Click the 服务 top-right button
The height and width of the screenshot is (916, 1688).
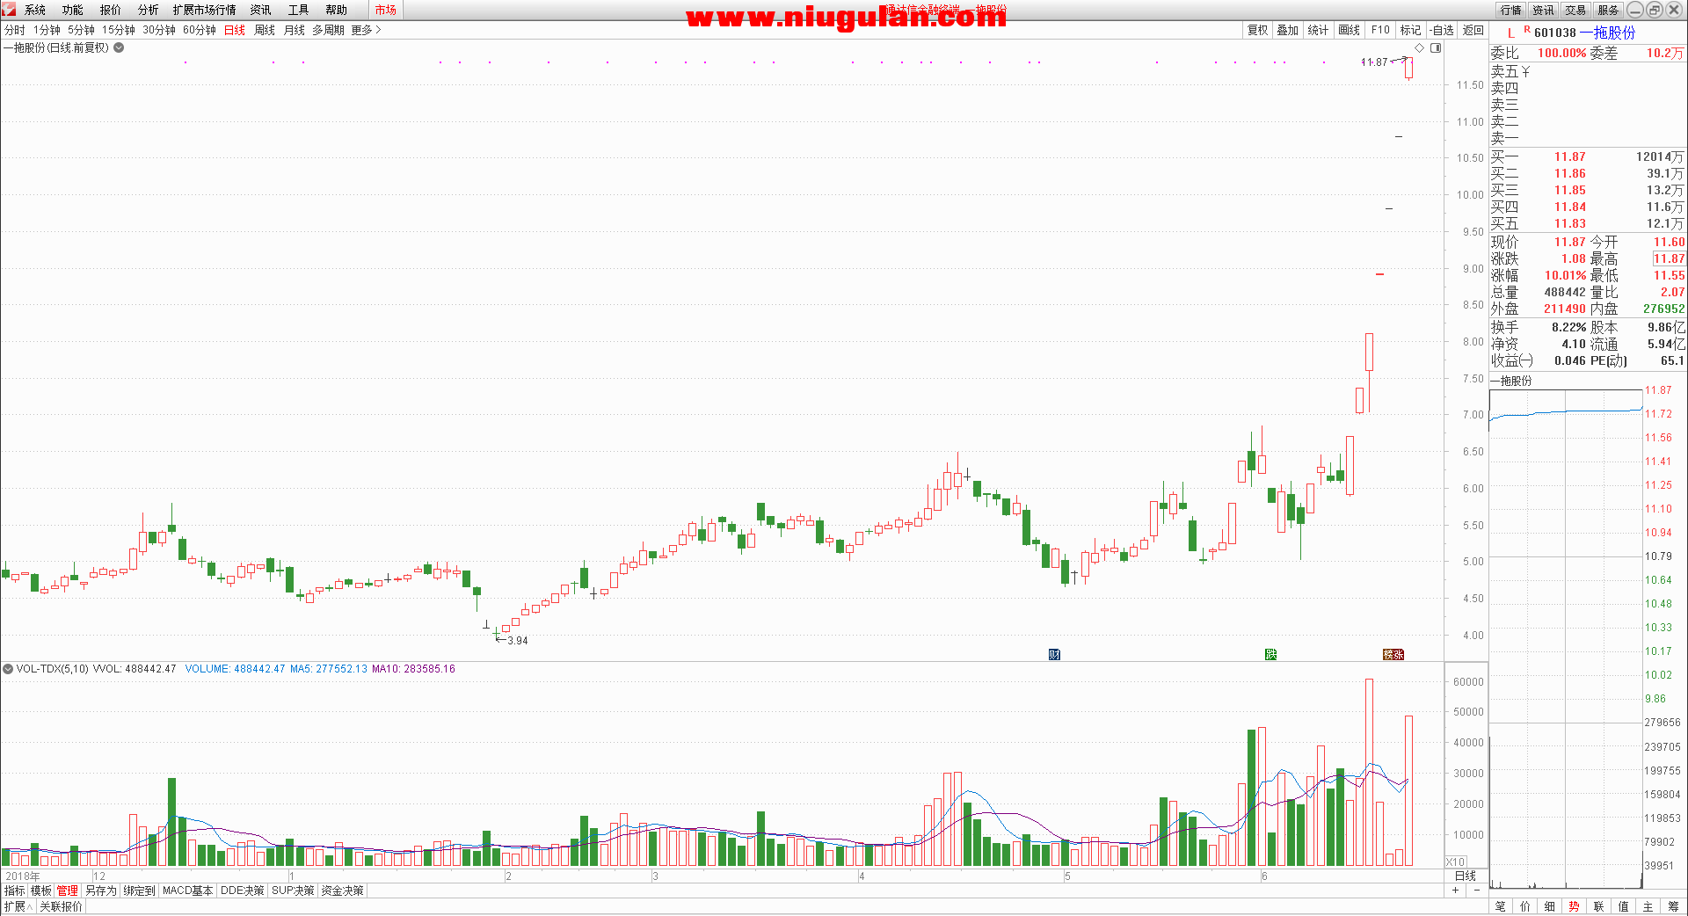coord(1609,10)
